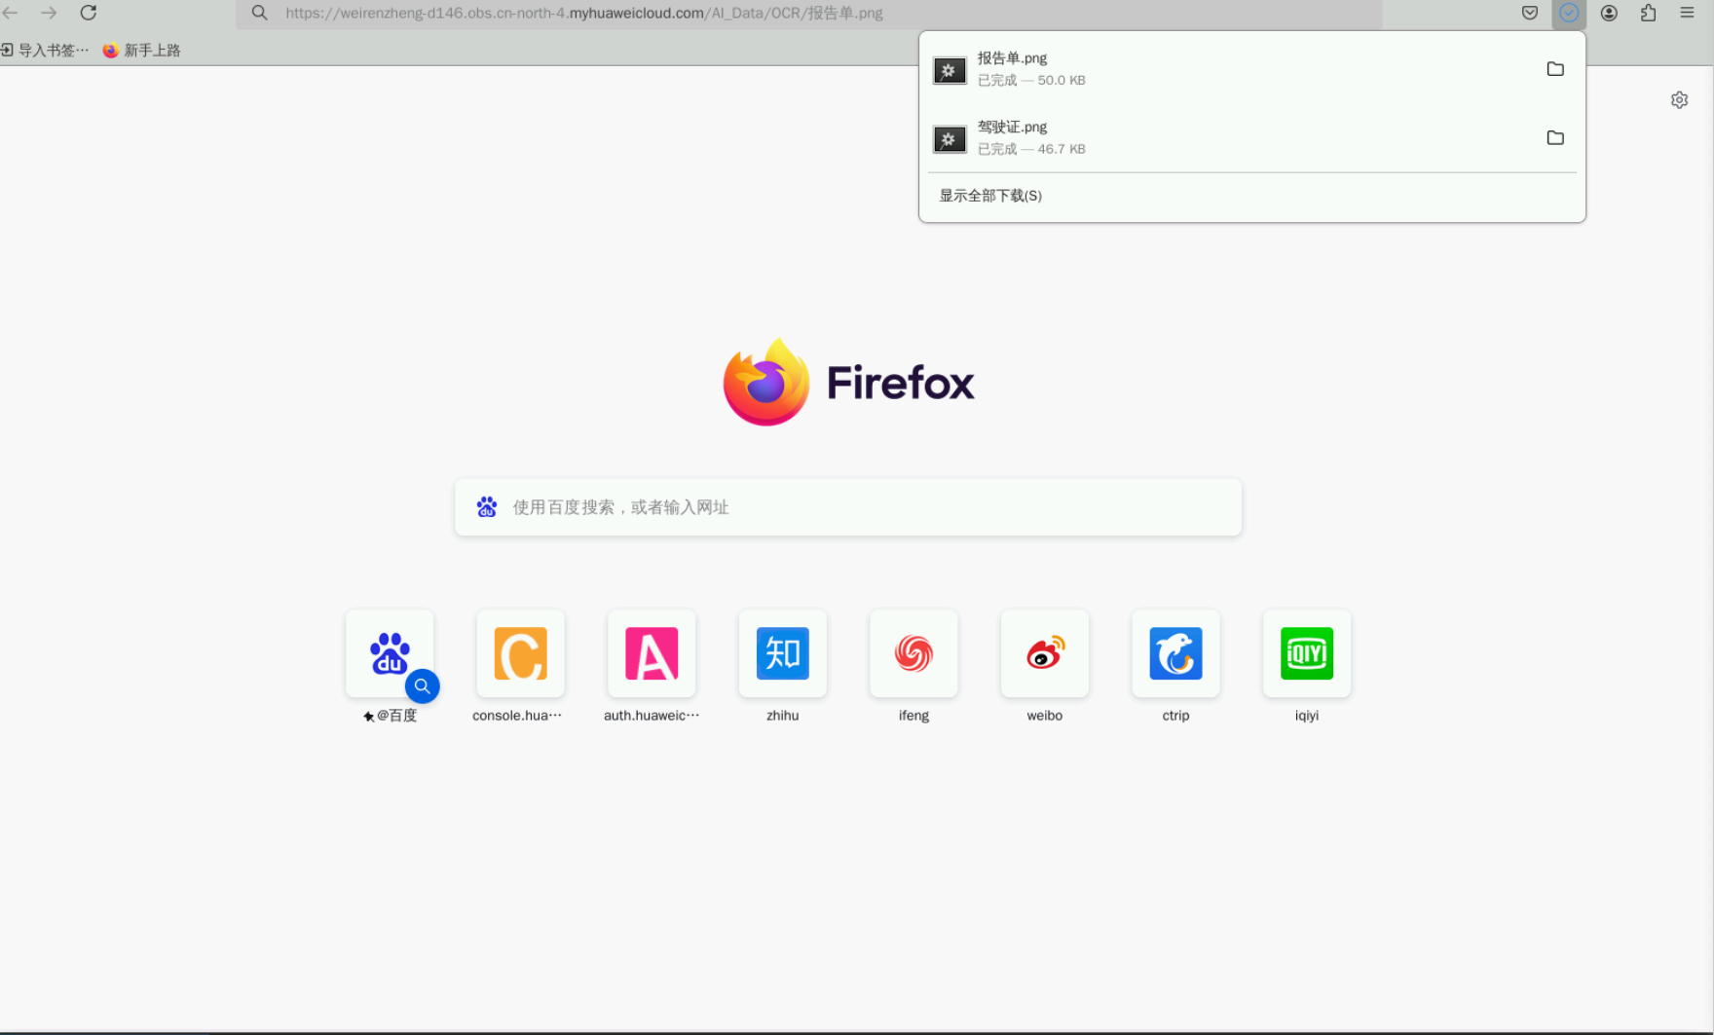Viewport: 1715px width, 1035px height.
Task: Open folder containing 驾驶证.png download
Action: (x=1554, y=137)
